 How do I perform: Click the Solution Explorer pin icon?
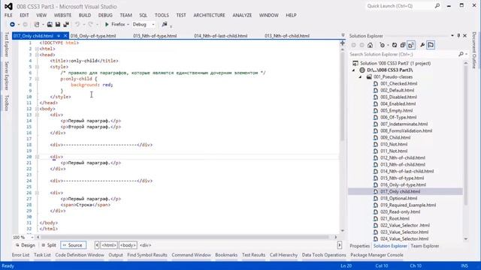pyautogui.click(x=458, y=36)
